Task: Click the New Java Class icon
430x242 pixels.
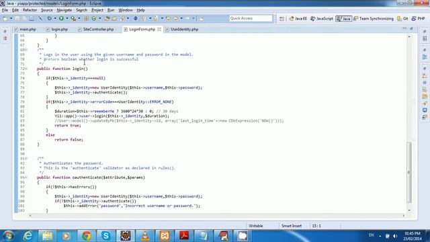Action: [94, 18]
